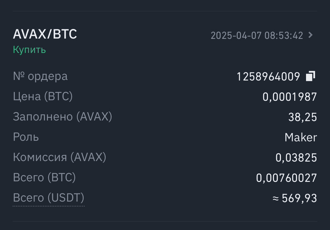Click the Заполнено (AVAX) label
Image resolution: width=330 pixels, height=230 pixels.
62,117
